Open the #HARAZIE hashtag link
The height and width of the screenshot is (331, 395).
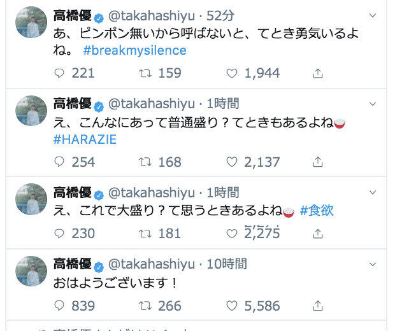[x=85, y=140]
